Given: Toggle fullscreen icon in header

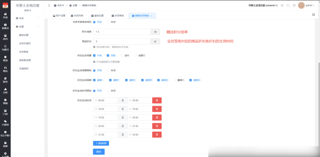Looking at the screenshot, I should pos(288,6).
